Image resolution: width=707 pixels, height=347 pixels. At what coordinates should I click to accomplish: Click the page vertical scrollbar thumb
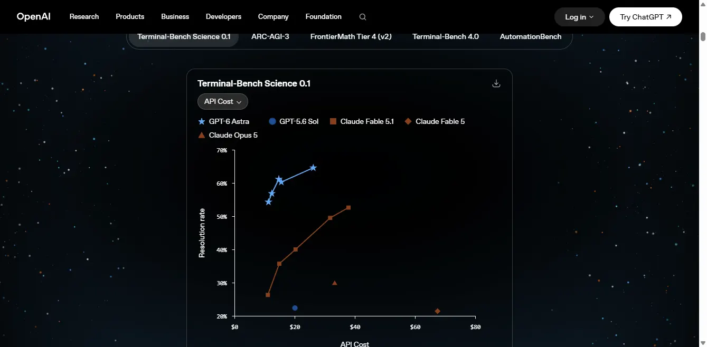pos(703,36)
